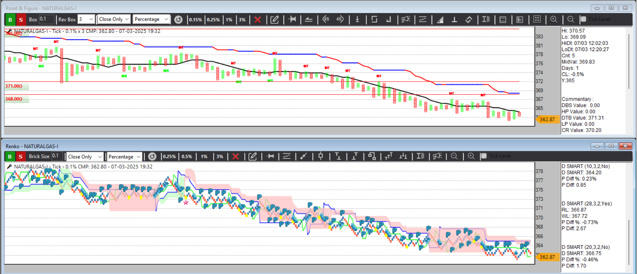Click the zoom out magnifier in Point & Figure
Screen dimensions: 637x274
(x=571, y=19)
